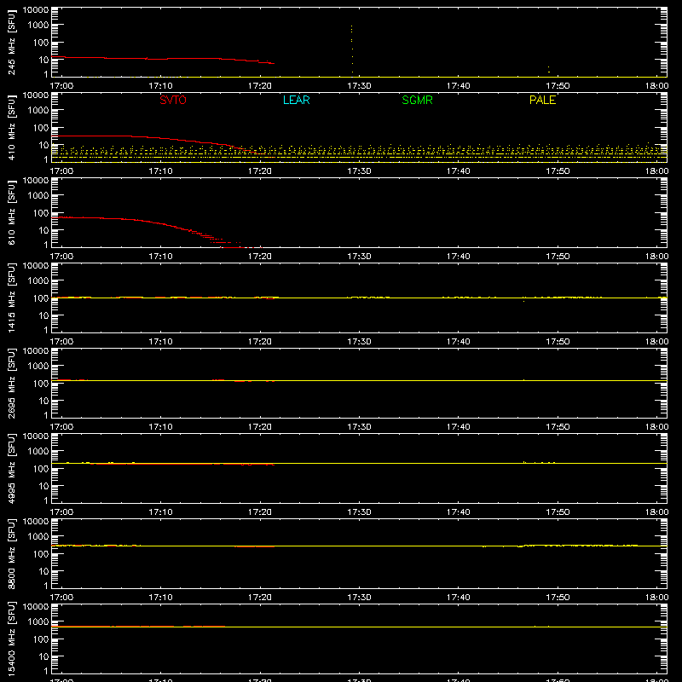Image resolution: width=682 pixels, height=682 pixels.
Task: Click the 1000 flux label of the 4995 MHz plot
Action: tap(38, 452)
